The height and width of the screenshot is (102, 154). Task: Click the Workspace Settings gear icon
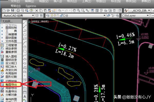coord(37,16)
